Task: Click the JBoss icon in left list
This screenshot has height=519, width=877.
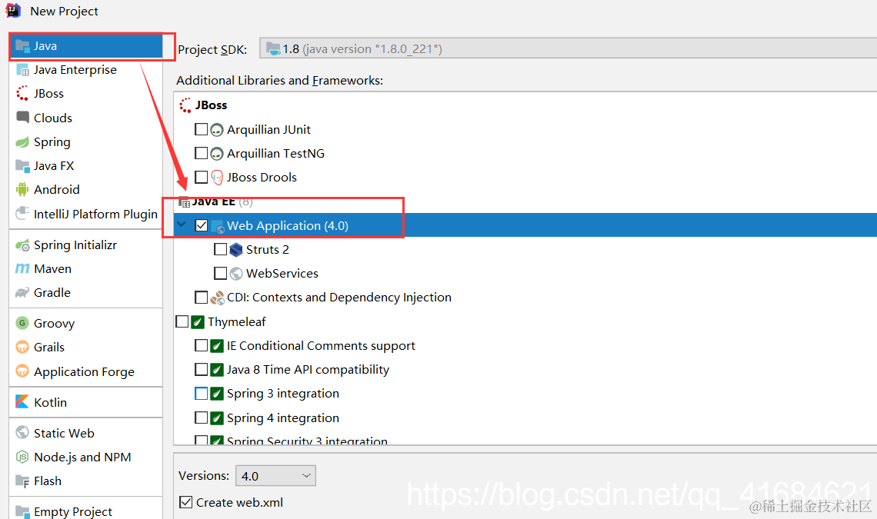Action: pyautogui.click(x=22, y=93)
